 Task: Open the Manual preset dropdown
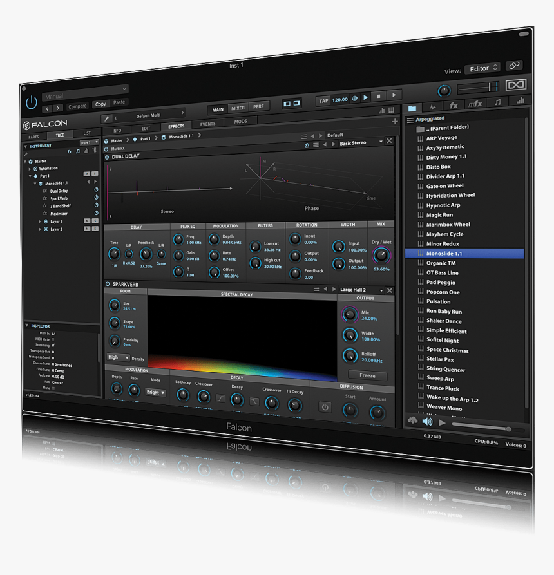[x=85, y=93]
